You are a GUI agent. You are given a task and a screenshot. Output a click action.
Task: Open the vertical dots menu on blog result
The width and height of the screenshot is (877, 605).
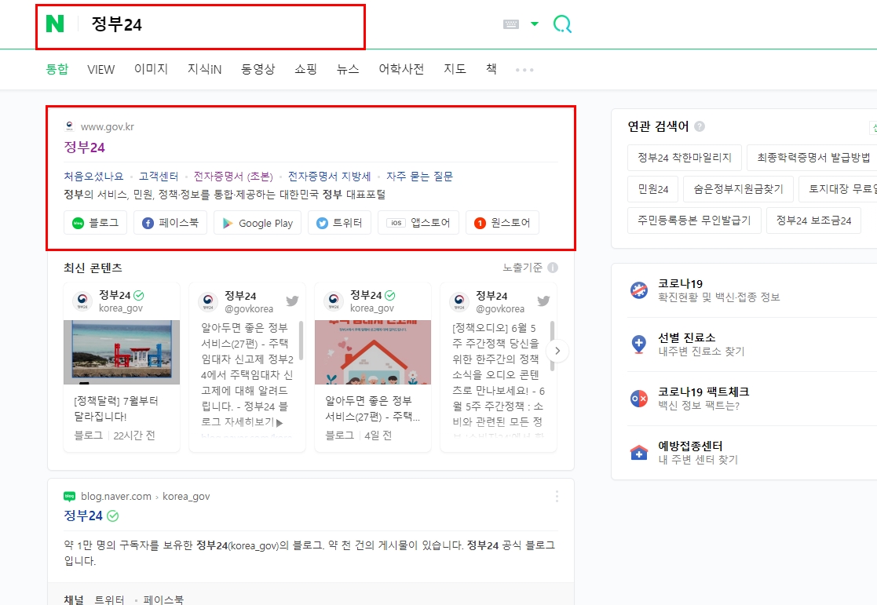pyautogui.click(x=557, y=497)
